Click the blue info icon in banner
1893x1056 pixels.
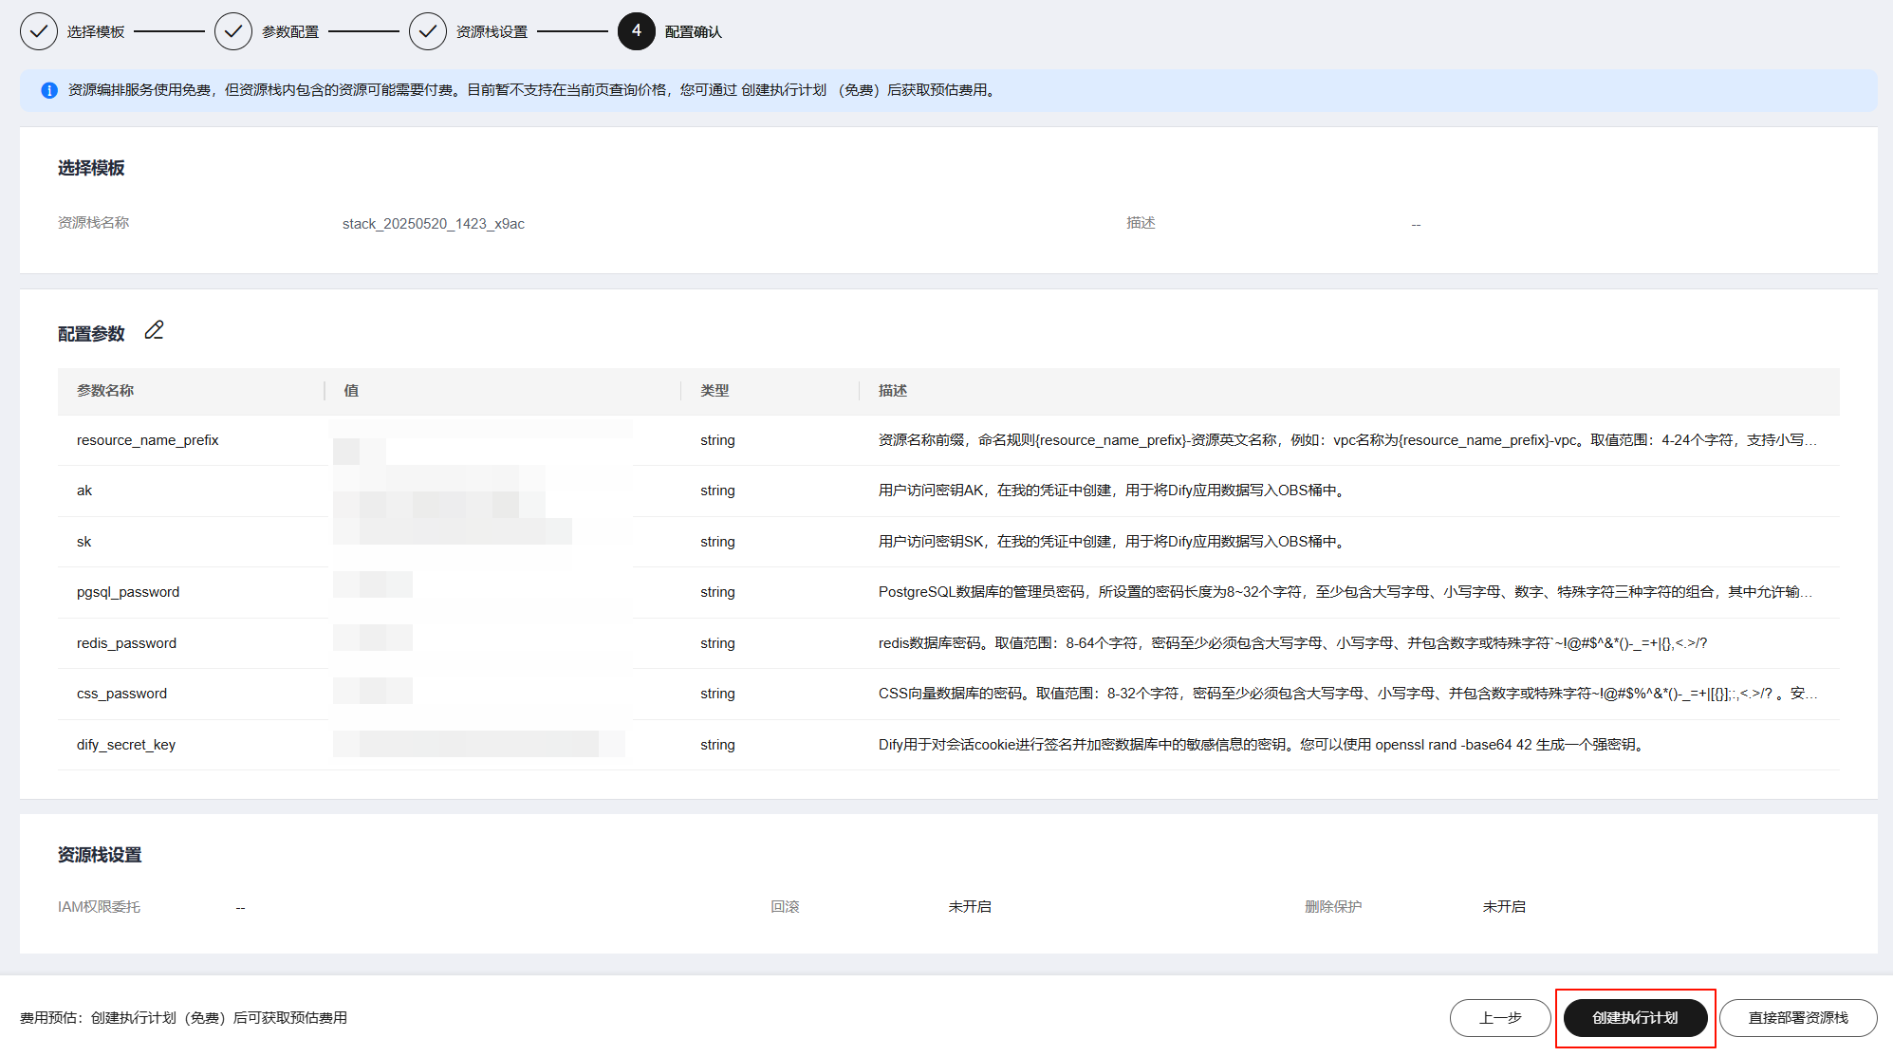pyautogui.click(x=49, y=90)
